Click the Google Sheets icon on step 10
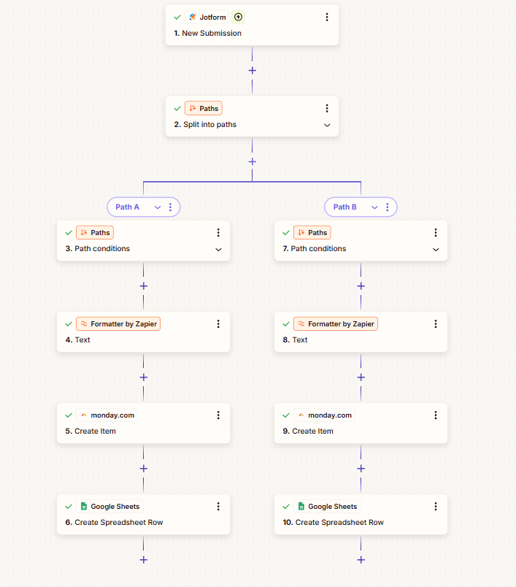 pos(302,506)
